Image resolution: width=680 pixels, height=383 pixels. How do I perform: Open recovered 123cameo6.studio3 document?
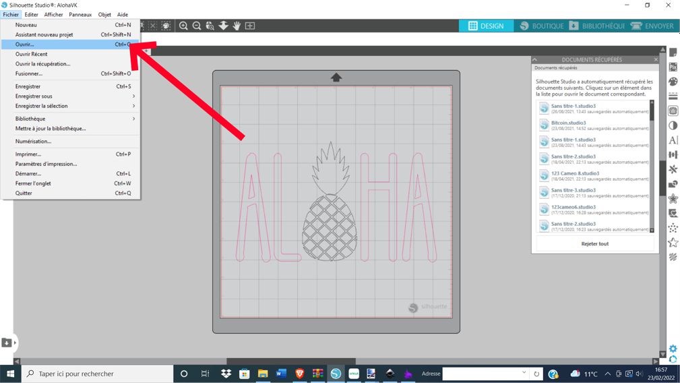pyautogui.click(x=593, y=210)
